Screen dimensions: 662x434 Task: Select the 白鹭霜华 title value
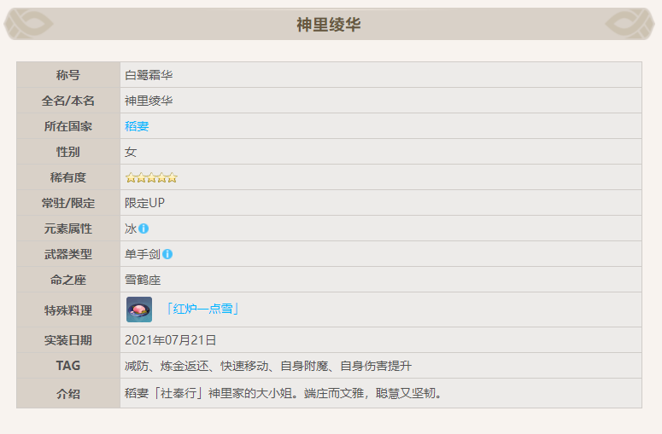point(149,75)
